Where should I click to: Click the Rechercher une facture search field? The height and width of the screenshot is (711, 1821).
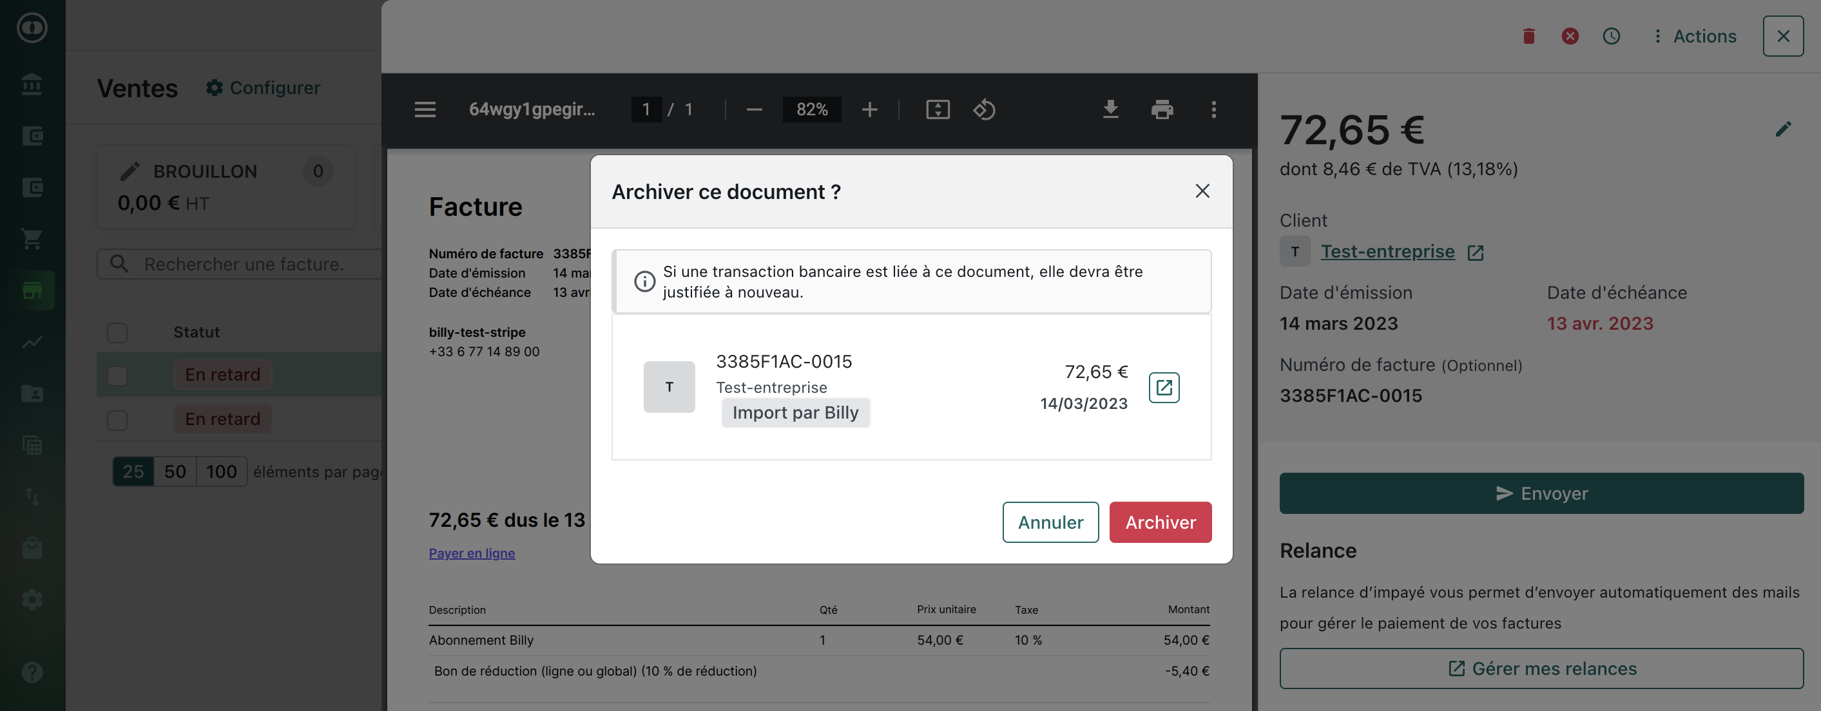tap(244, 264)
